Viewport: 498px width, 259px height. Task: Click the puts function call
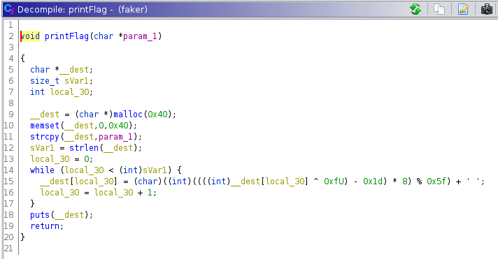(40, 215)
